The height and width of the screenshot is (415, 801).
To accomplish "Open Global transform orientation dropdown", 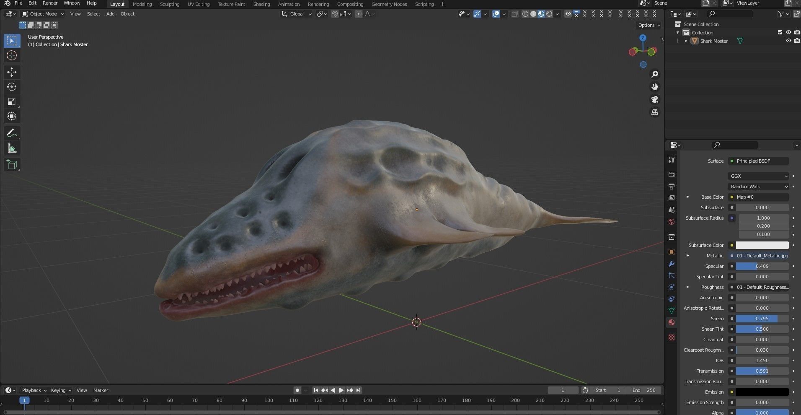I will click(297, 14).
